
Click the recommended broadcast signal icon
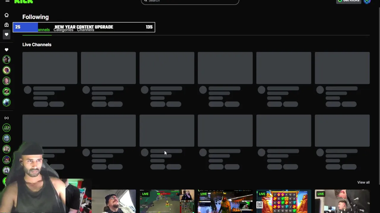(7, 118)
